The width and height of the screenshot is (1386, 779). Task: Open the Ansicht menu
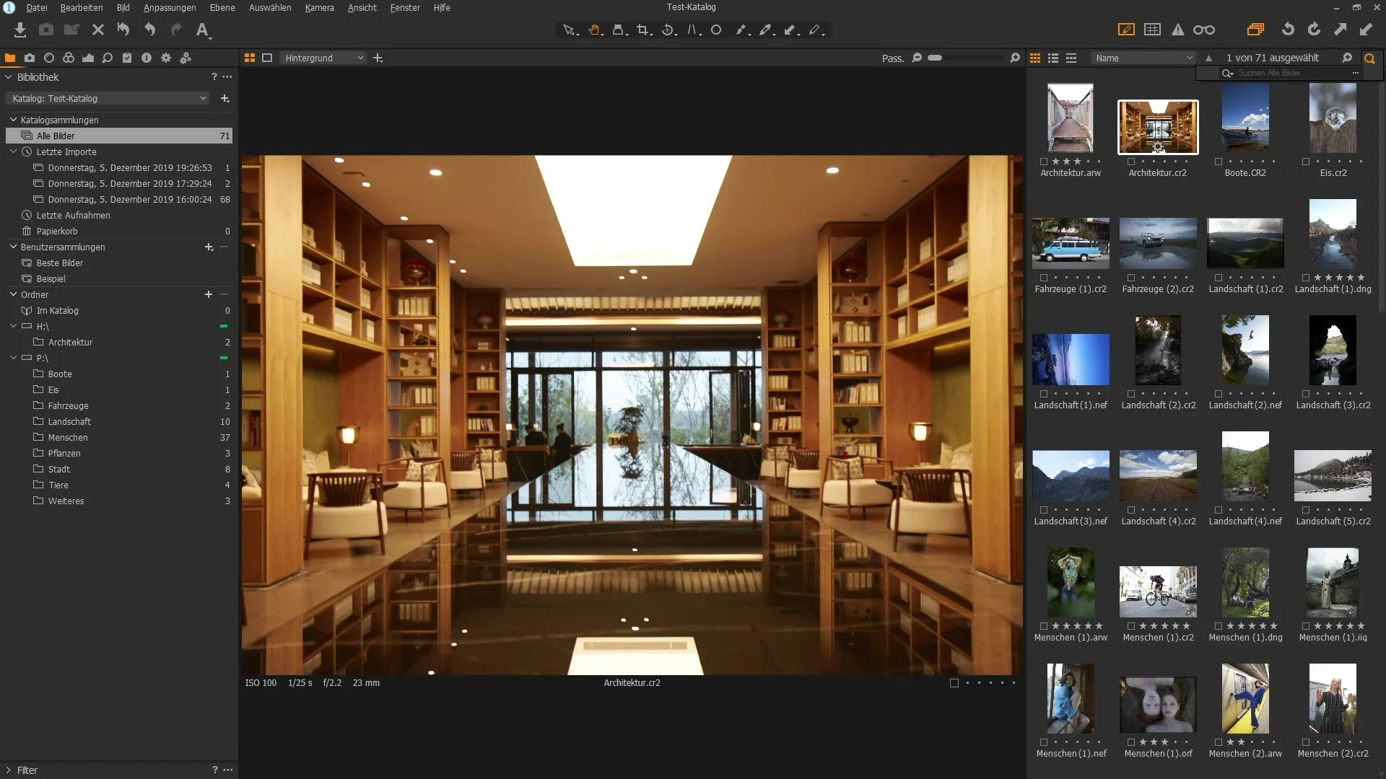pyautogui.click(x=362, y=7)
